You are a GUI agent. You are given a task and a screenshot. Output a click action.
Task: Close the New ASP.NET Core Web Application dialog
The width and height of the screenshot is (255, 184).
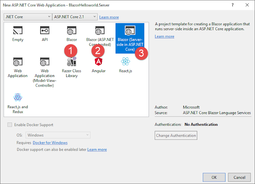[x=247, y=5]
